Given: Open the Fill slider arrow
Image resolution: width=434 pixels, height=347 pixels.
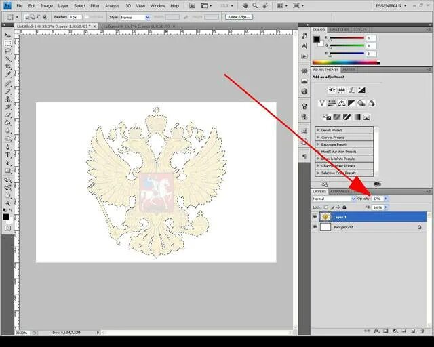Looking at the screenshot, I should point(386,207).
